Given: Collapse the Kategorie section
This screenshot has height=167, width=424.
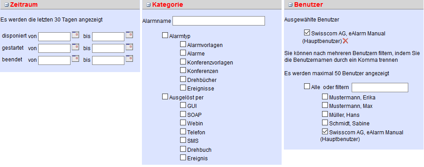Looking at the screenshot, I should coord(148,4).
